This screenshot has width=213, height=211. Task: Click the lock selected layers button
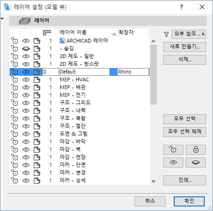click(196, 150)
